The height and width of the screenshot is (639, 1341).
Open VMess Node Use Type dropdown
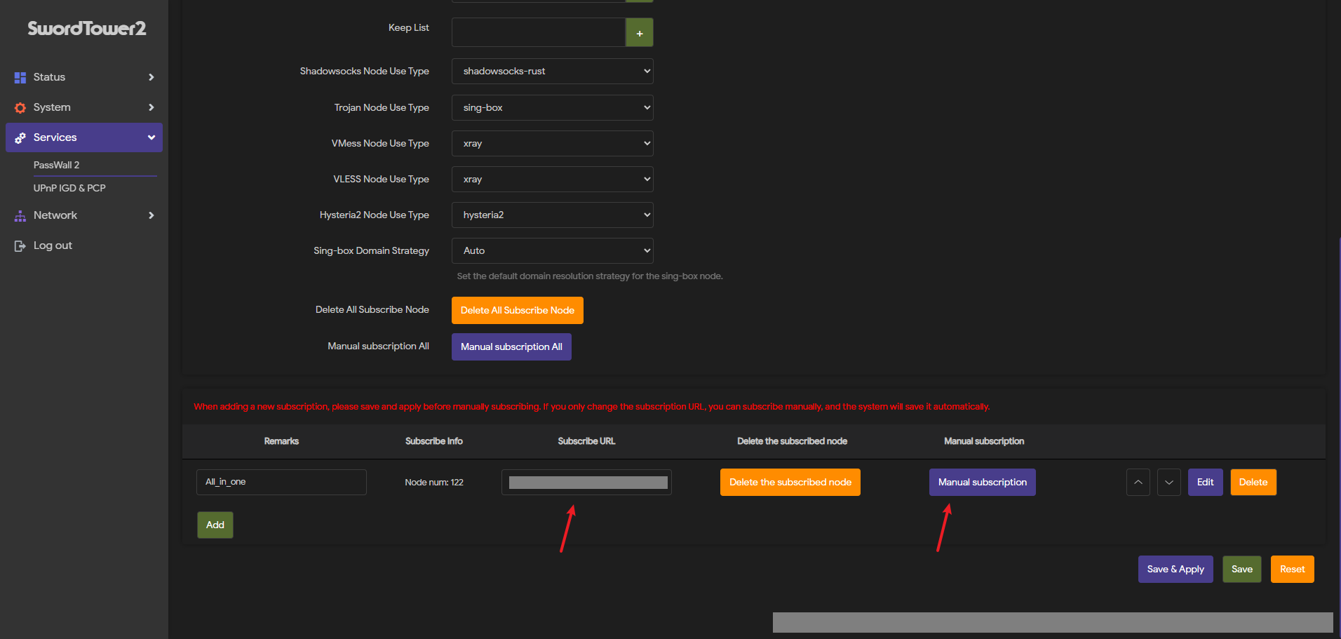pyautogui.click(x=553, y=144)
